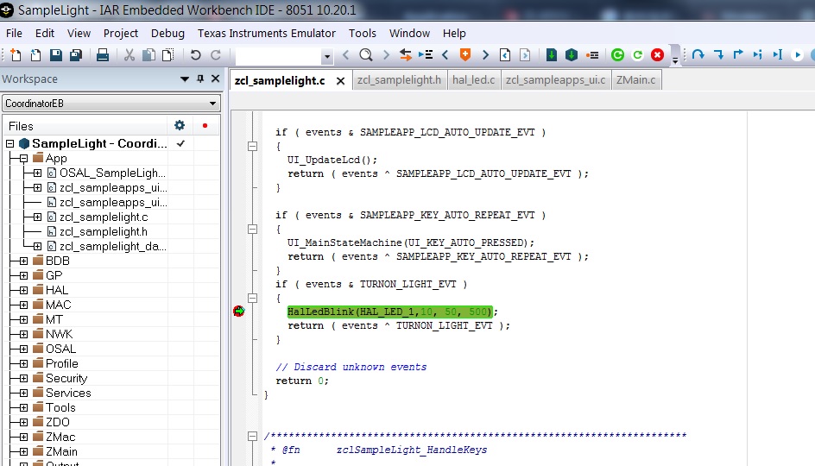Navigate forward in edit history
The image size is (815, 466).
pyautogui.click(x=525, y=54)
